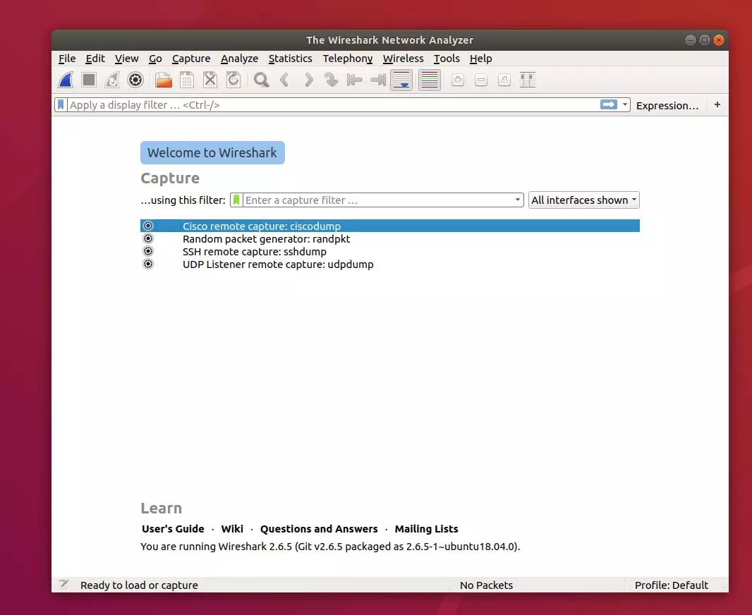Click Resize columns to fit icon
The image size is (752, 615).
pos(528,80)
